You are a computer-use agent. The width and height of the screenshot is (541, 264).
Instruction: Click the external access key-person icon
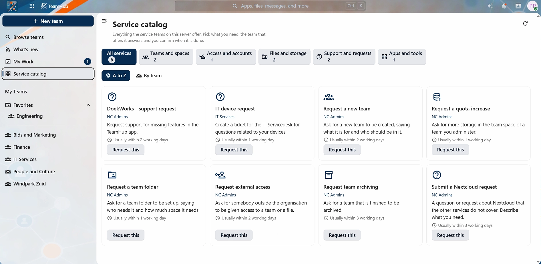tap(220, 175)
